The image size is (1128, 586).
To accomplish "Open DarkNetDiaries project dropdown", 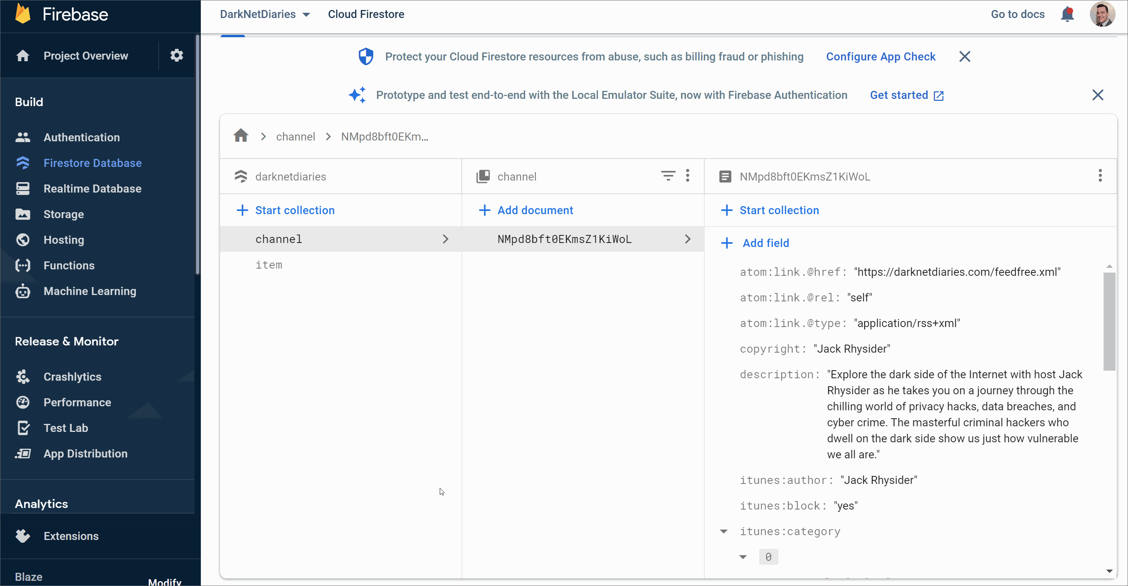I will 265,14.
